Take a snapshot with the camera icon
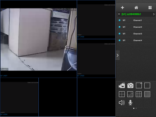This screenshot has width=156, height=117. [x=130, y=85]
